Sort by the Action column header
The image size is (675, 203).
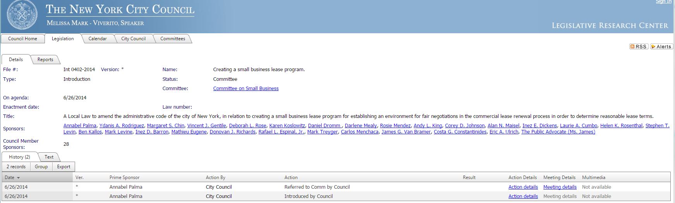coord(291,177)
